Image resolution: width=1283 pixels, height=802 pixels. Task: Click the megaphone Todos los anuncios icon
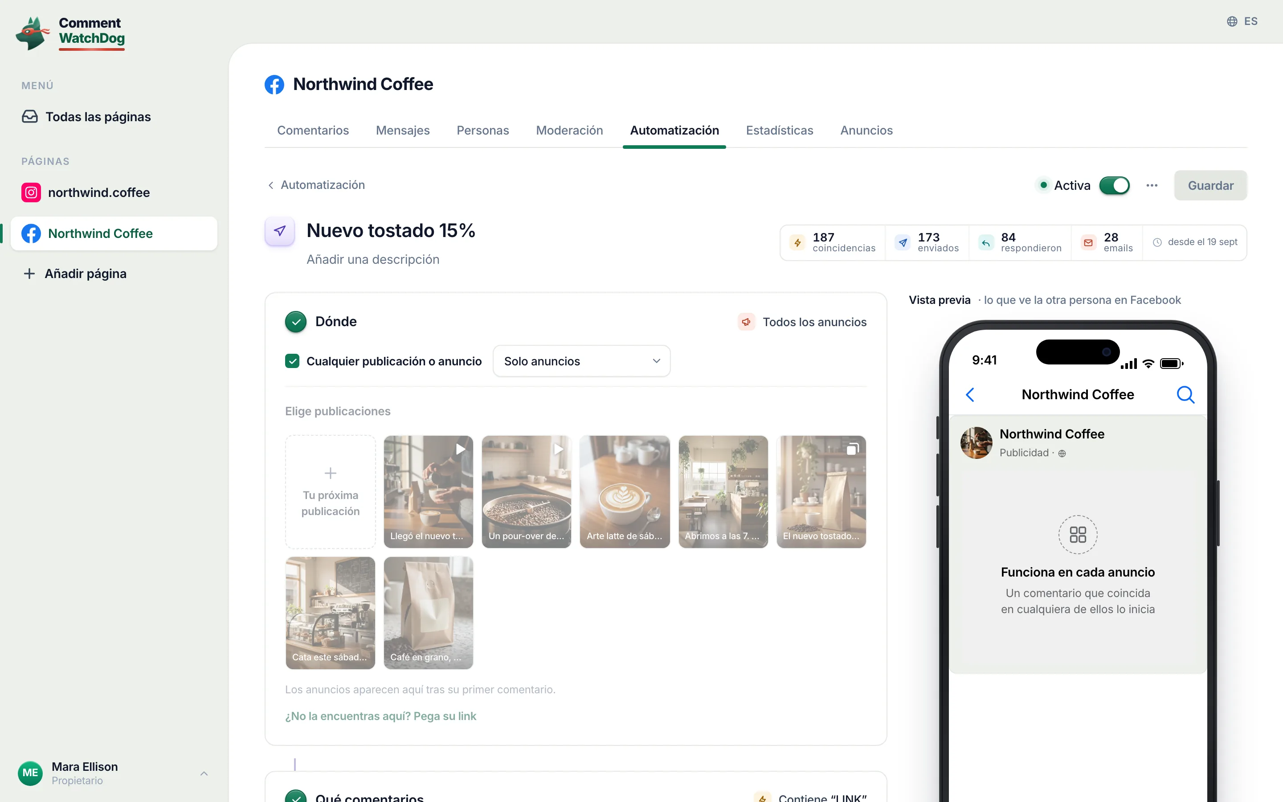point(746,322)
